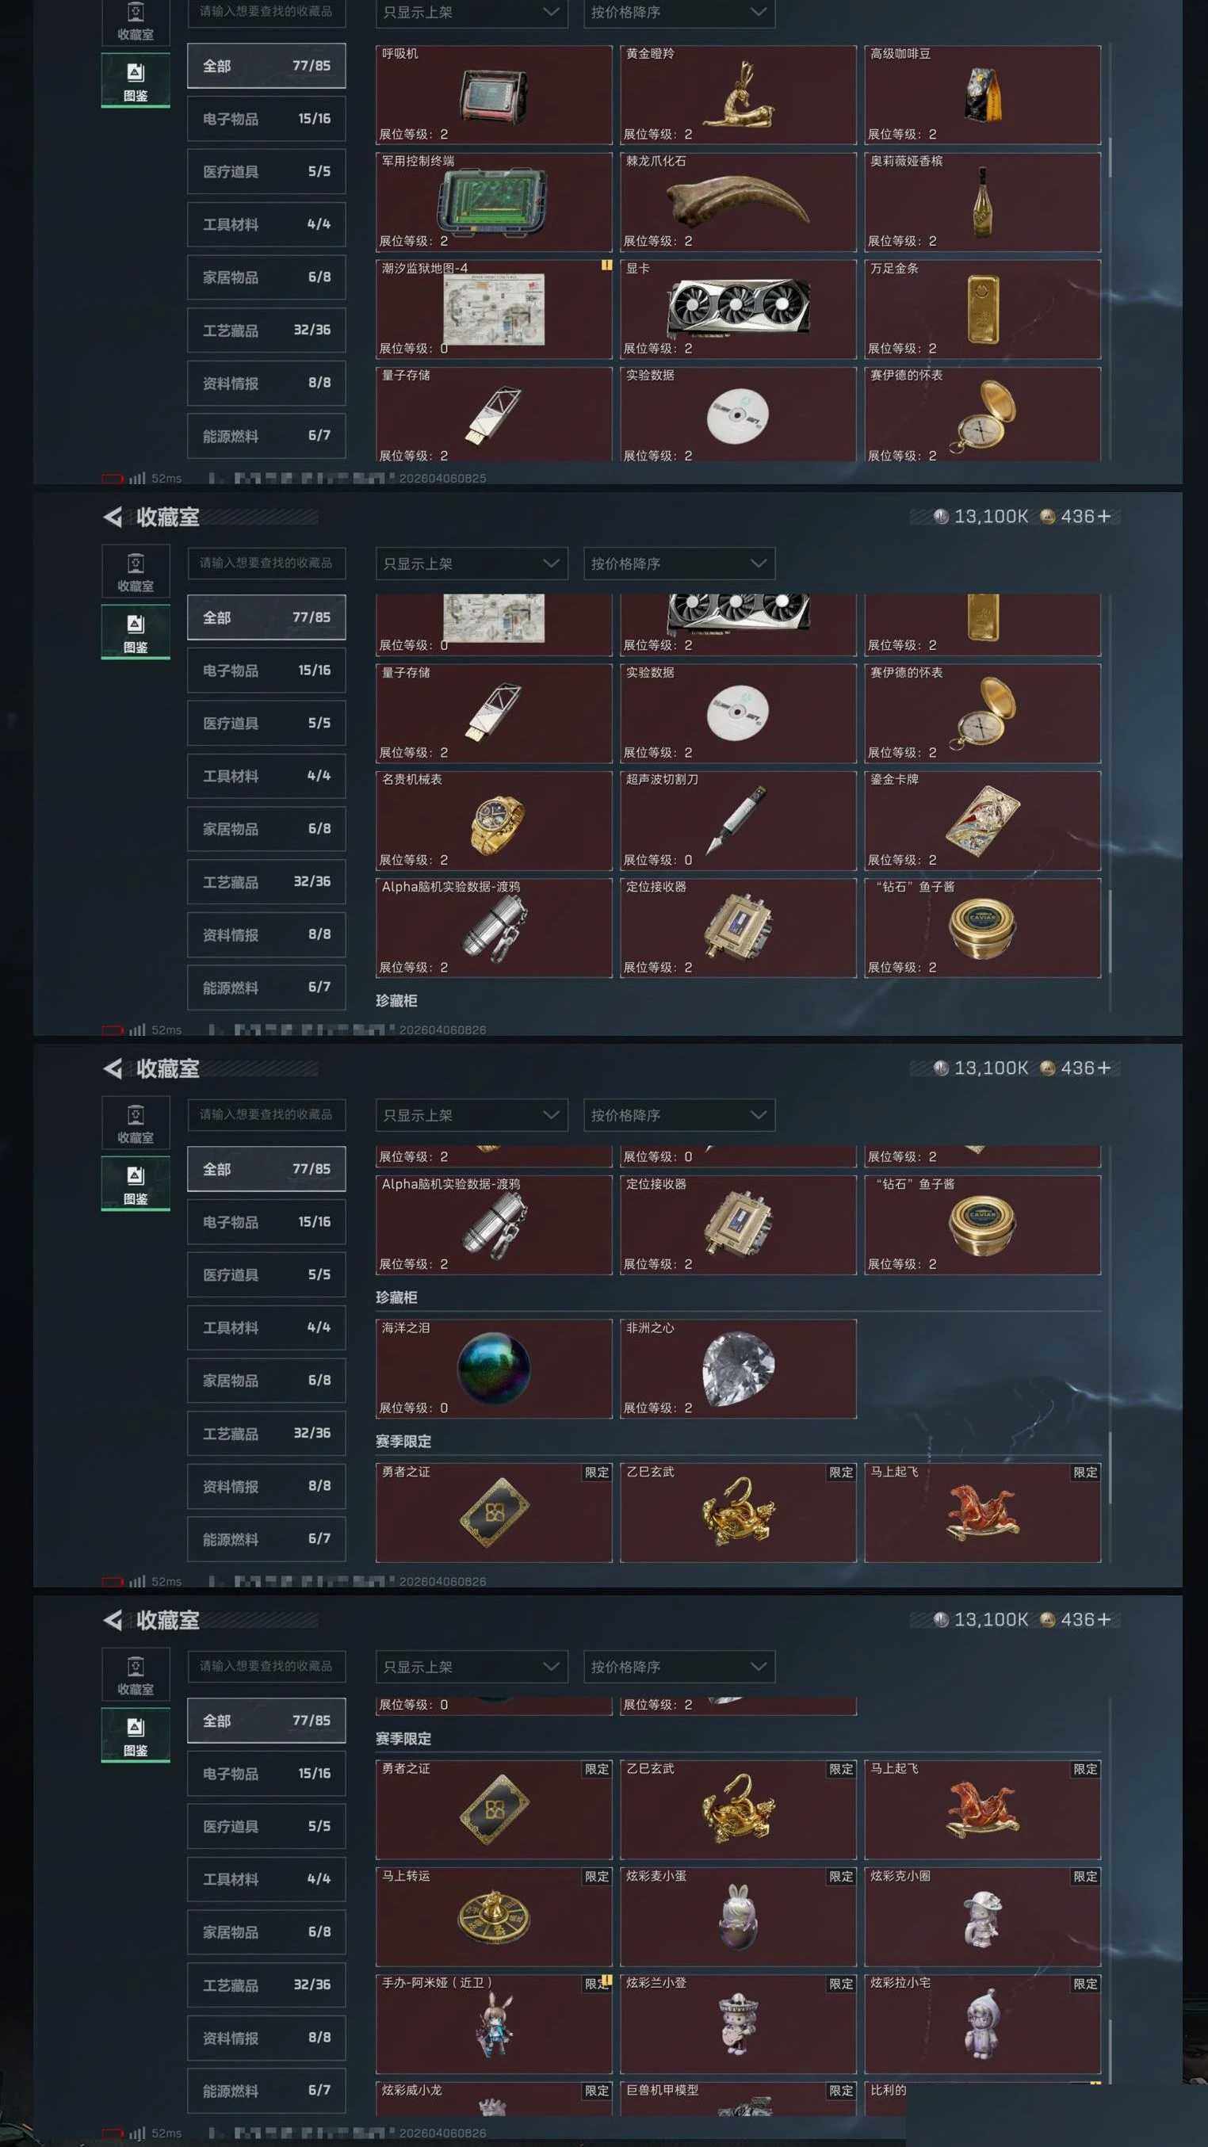Expand the 只显示上架 filter above 海洋之泪 section

click(x=471, y=1115)
